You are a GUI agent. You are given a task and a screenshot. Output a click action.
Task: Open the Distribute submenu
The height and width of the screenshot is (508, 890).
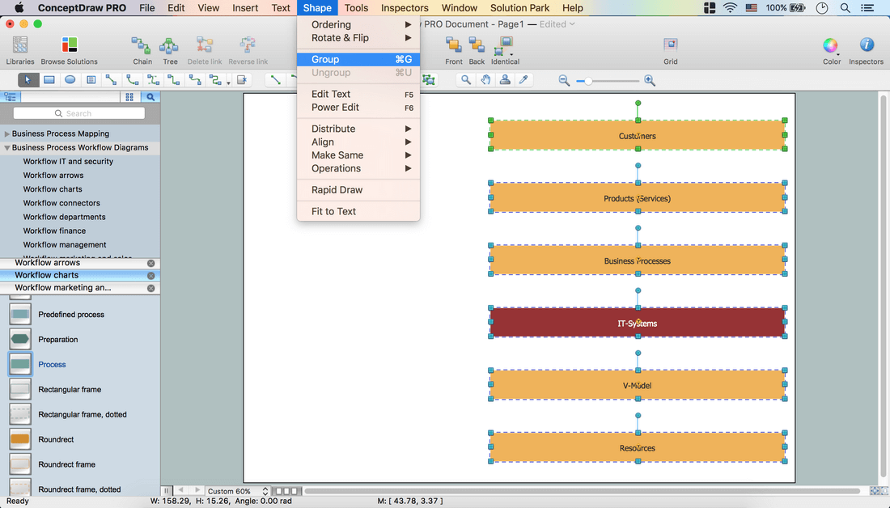tap(333, 129)
